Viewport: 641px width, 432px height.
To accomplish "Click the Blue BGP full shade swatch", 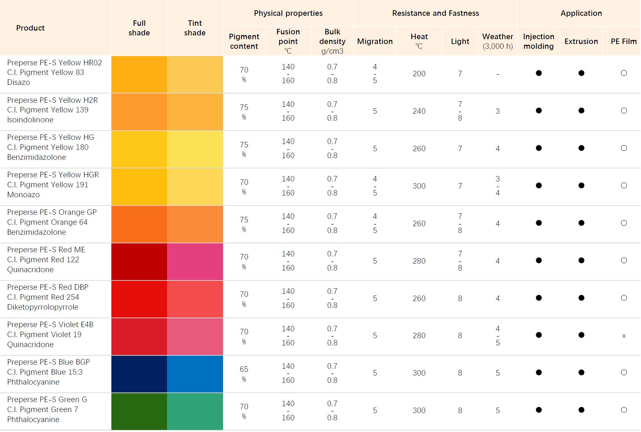I will [x=139, y=374].
